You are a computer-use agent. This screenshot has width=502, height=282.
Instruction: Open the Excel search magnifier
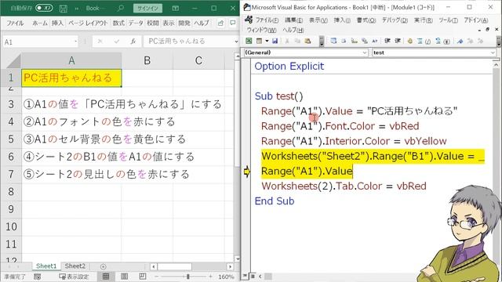click(120, 8)
